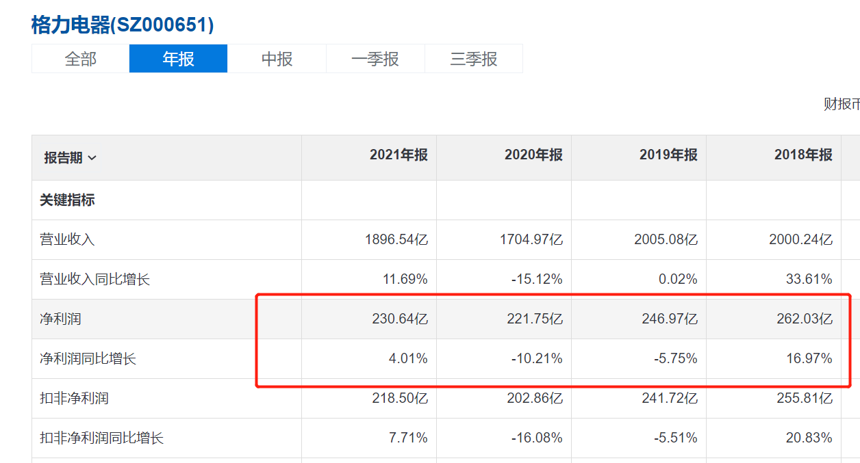
Task: Click the 2021年报 column header
Action: pyautogui.click(x=399, y=155)
